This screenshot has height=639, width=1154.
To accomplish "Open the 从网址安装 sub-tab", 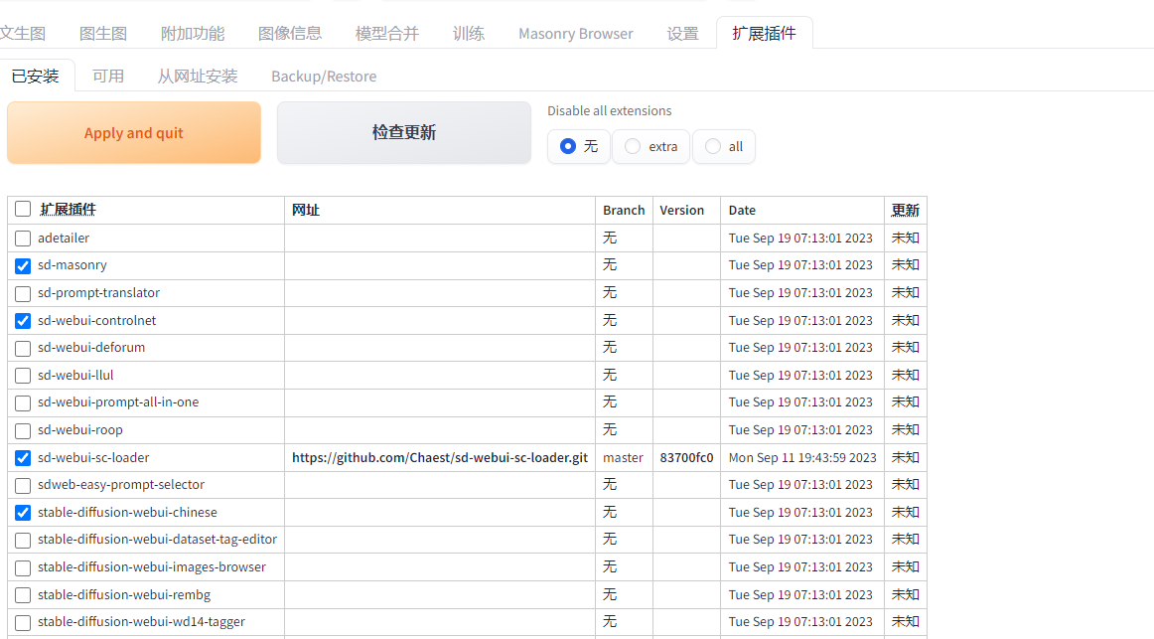I will (x=198, y=76).
